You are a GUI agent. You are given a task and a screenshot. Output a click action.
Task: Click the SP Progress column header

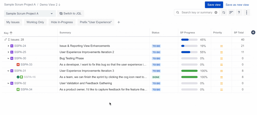[188, 33]
